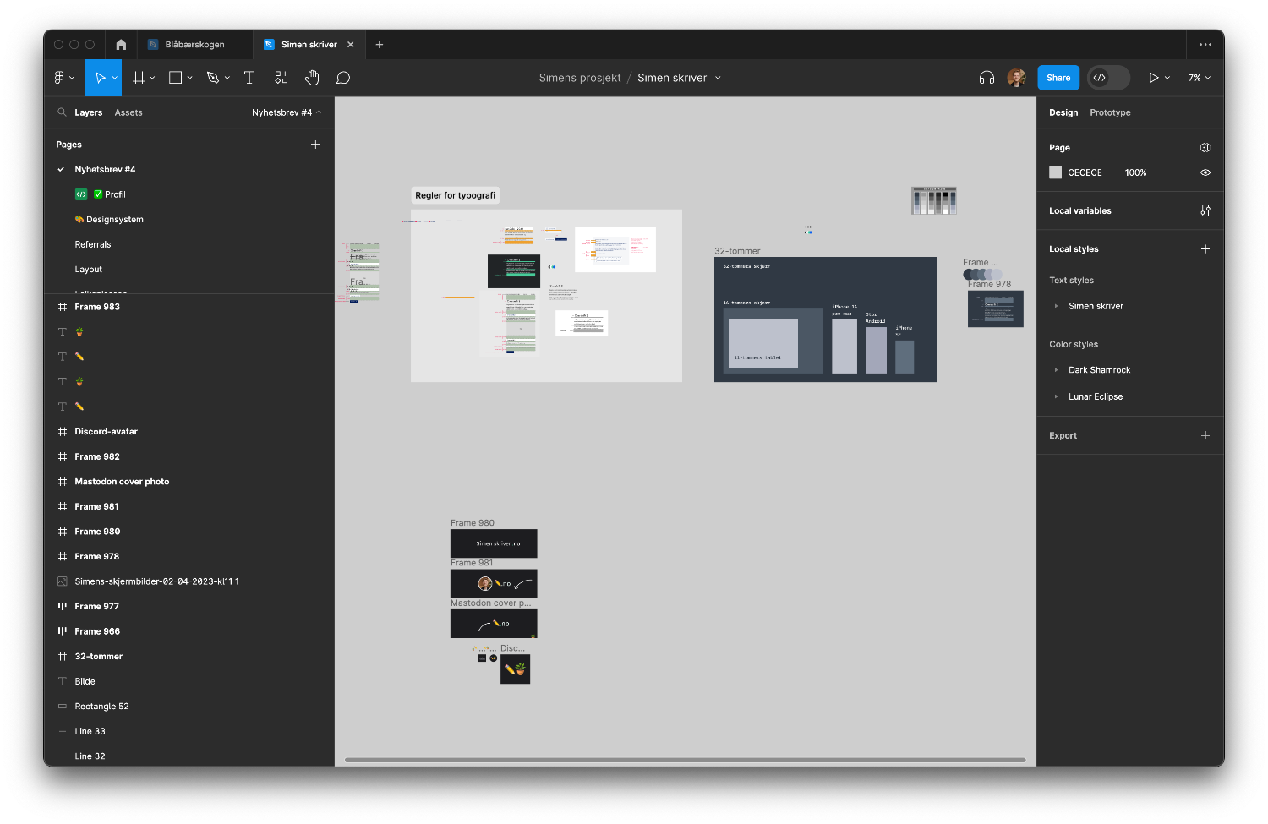Add an export setting with plus

pos(1205,435)
